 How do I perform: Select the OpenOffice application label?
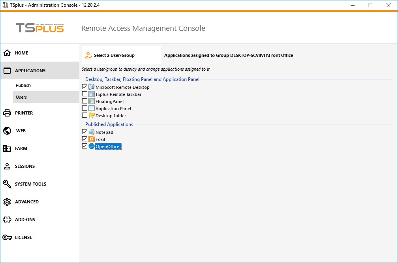point(108,147)
